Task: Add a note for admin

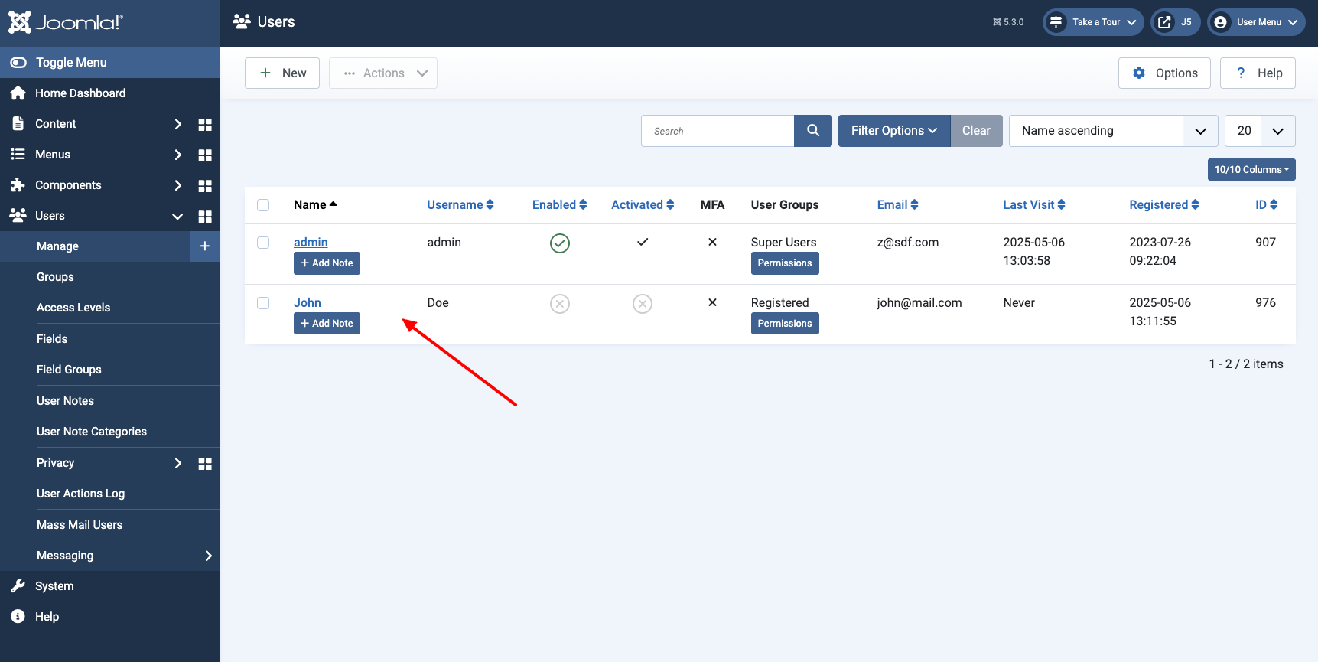Action: (x=327, y=263)
